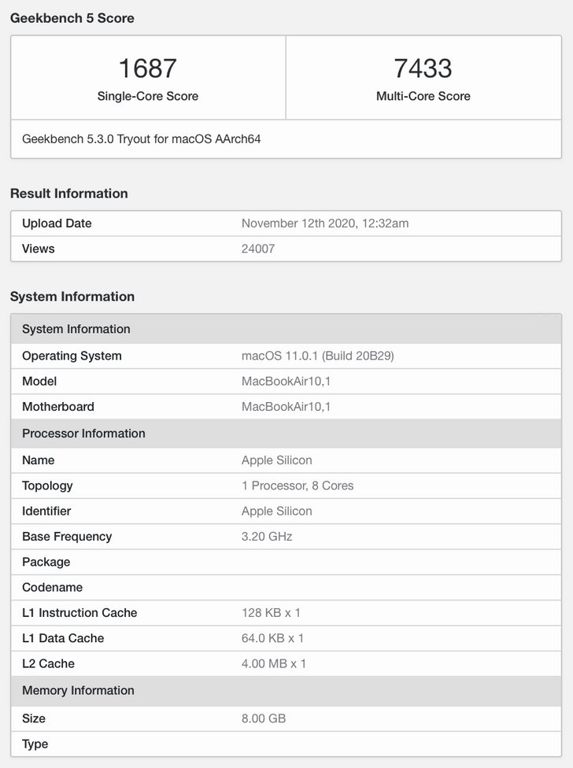Click the Apple Silicon value in the Identifier row
The height and width of the screenshot is (768, 573).
pyautogui.click(x=277, y=511)
